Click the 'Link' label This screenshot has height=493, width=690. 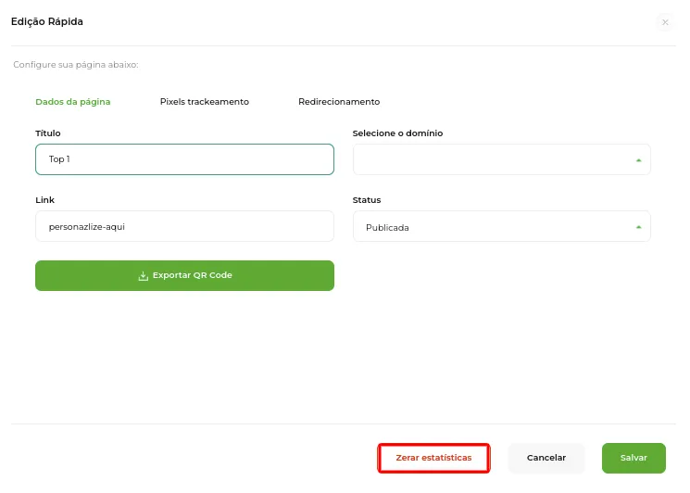(x=44, y=200)
